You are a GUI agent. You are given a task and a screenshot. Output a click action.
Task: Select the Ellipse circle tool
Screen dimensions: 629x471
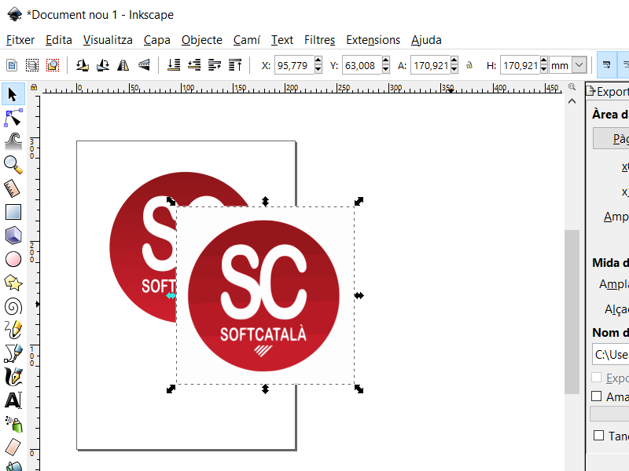pyautogui.click(x=13, y=259)
